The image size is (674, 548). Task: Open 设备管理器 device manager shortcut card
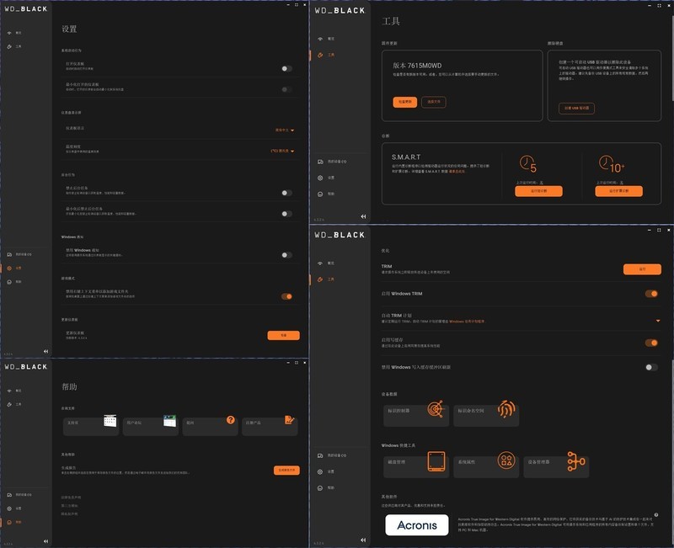pyautogui.click(x=556, y=466)
